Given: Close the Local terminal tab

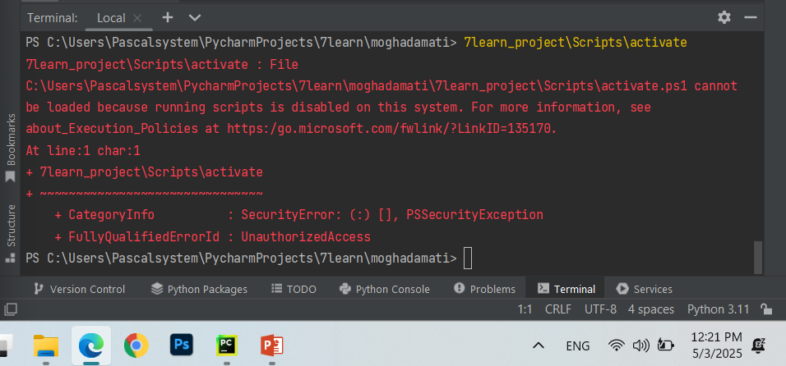Looking at the screenshot, I should tap(136, 18).
